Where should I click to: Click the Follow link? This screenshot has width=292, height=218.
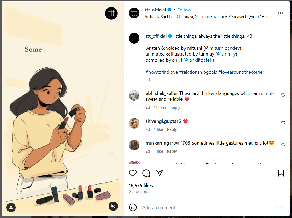[x=184, y=10]
